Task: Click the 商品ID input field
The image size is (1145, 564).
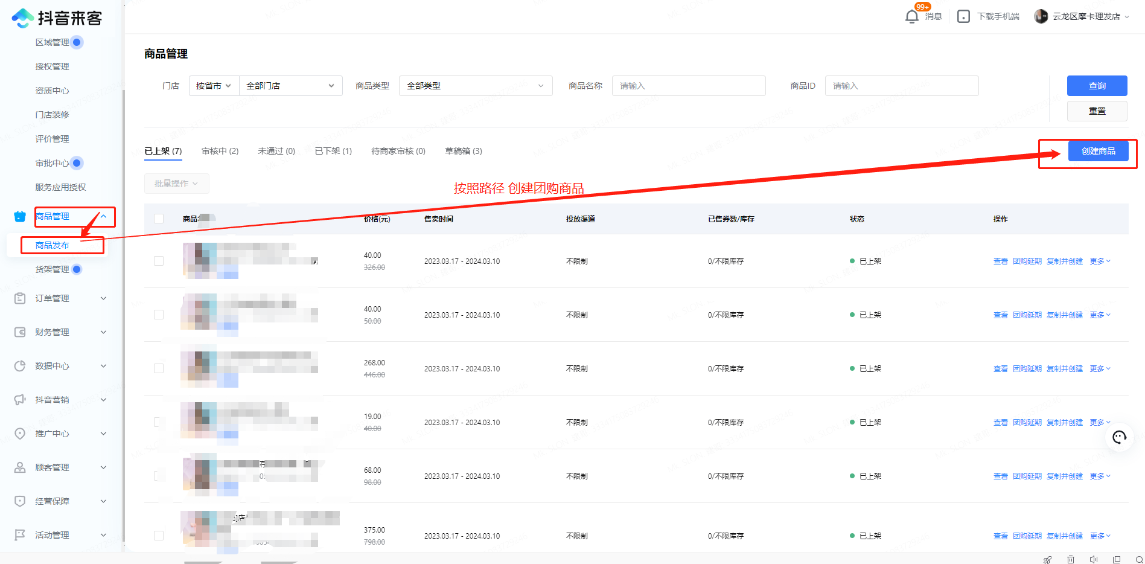Action: (902, 86)
